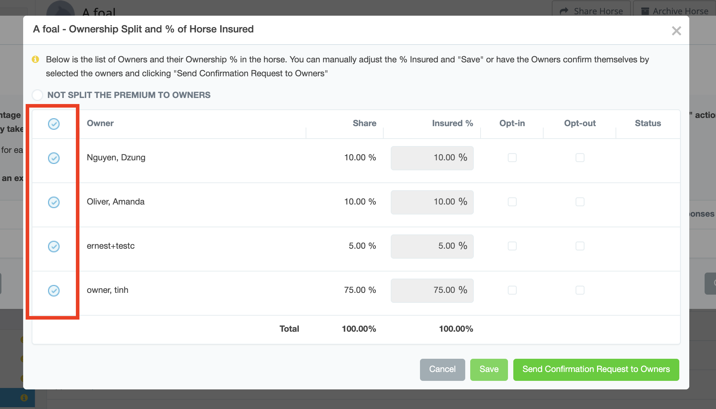
Task: Edit the 75.00 Insured % field
Action: coord(432,290)
